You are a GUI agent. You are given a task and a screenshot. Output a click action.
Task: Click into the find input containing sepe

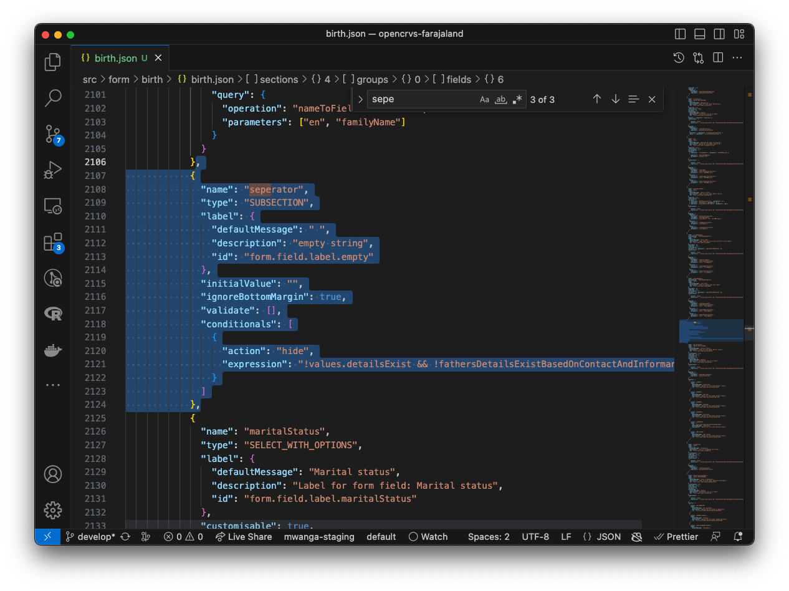coord(421,99)
